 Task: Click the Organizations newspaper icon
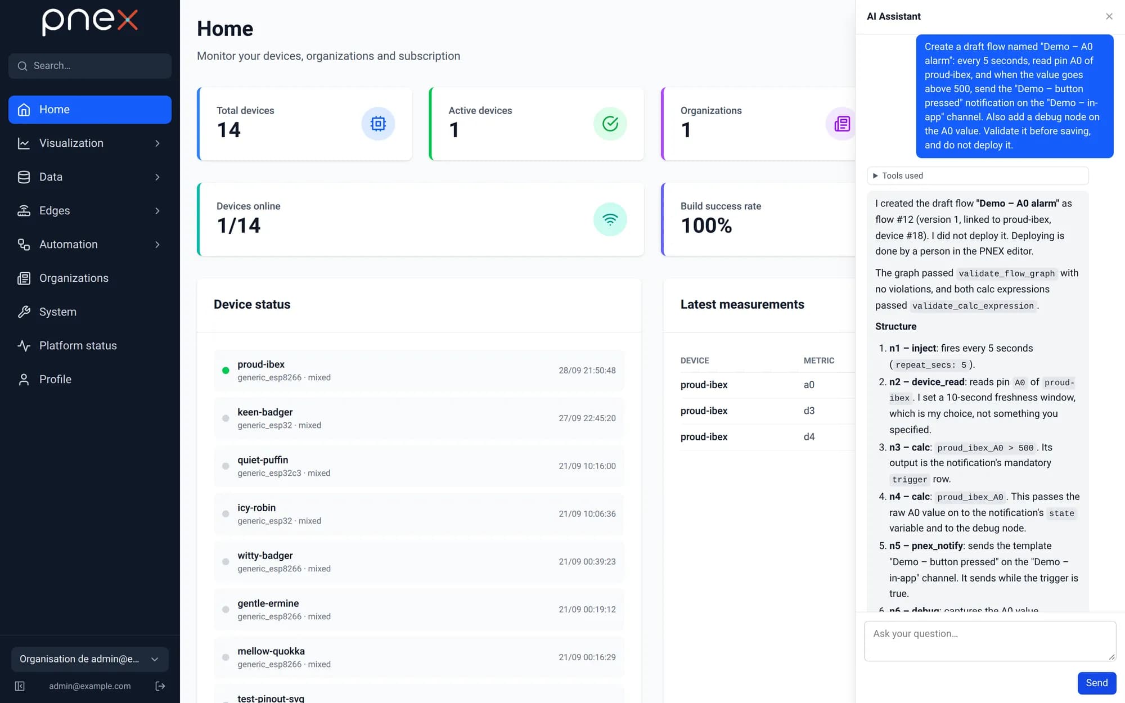(x=24, y=278)
